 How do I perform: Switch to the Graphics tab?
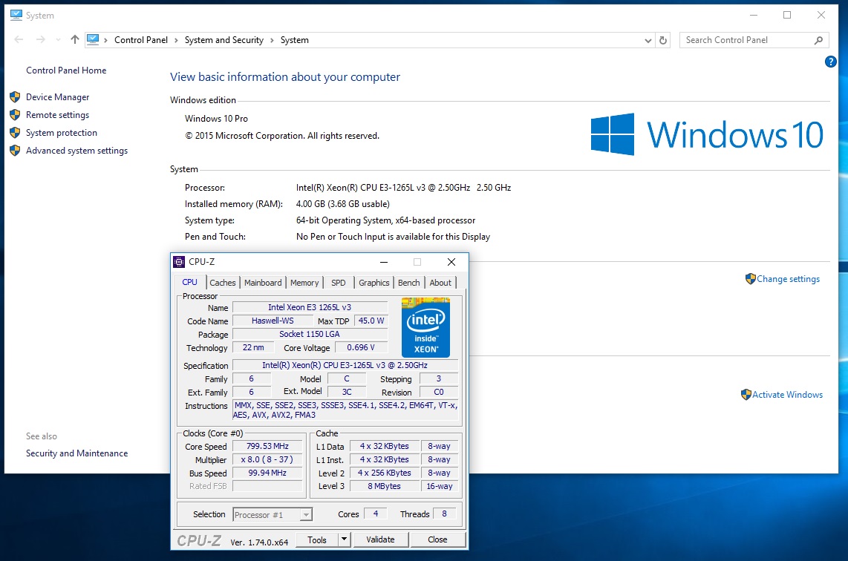point(374,283)
